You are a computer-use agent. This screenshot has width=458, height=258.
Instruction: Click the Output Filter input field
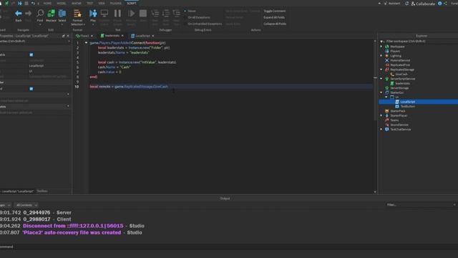[421, 205]
